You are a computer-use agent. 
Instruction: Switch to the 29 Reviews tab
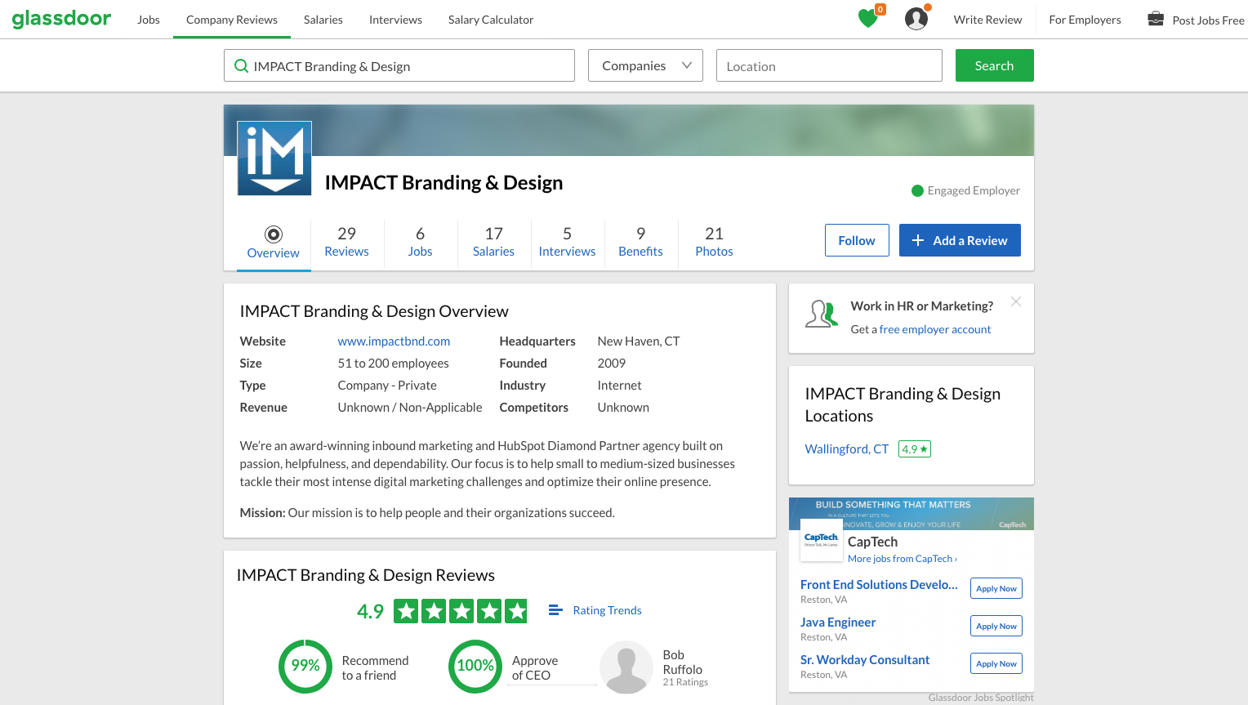tap(346, 242)
